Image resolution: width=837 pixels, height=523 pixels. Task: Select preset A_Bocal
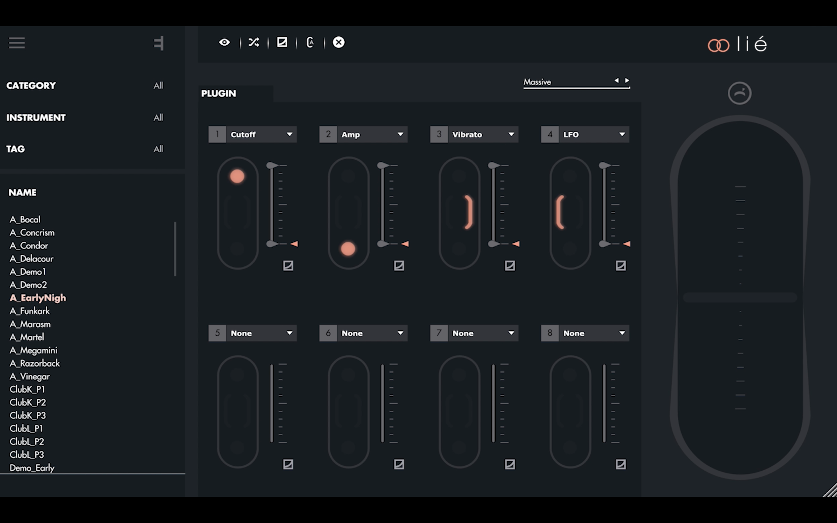(25, 220)
